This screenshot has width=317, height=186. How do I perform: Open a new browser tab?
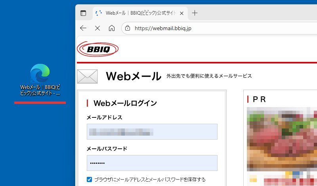(x=195, y=13)
